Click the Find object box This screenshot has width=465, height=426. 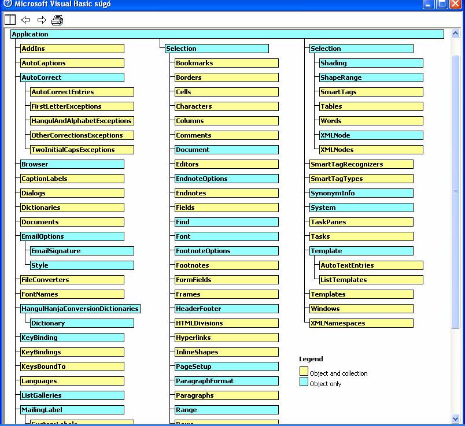click(x=227, y=222)
